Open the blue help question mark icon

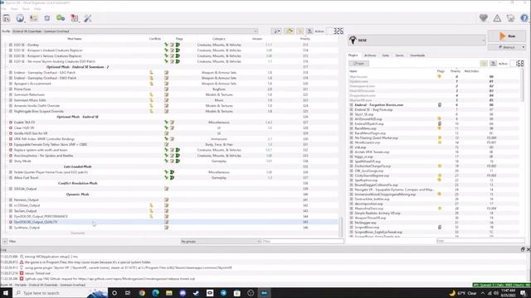524,18
